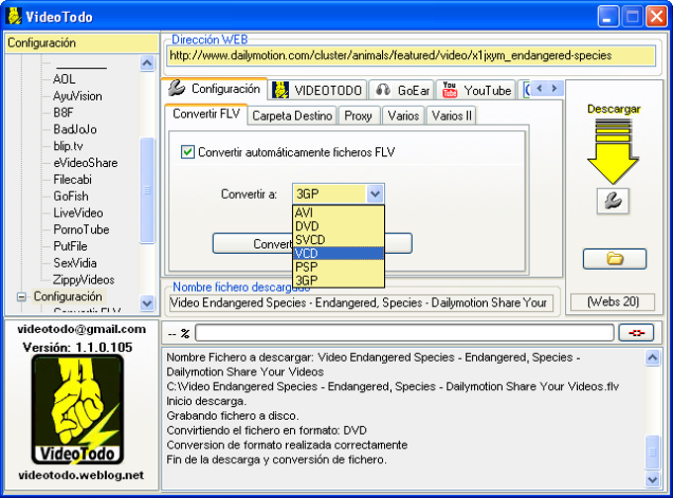This screenshot has width=673, height=498.
Task: Choose VCD in the format list
Action: [x=338, y=253]
